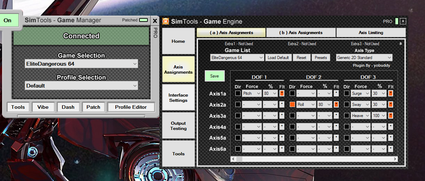Toggle Flt button for Axis1a DOF 3
The width and height of the screenshot is (425, 181).
pos(391,93)
